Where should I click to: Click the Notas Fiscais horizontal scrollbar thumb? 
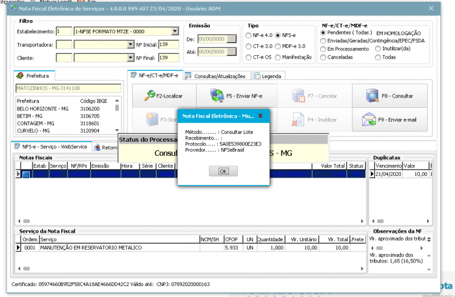coord(27,221)
